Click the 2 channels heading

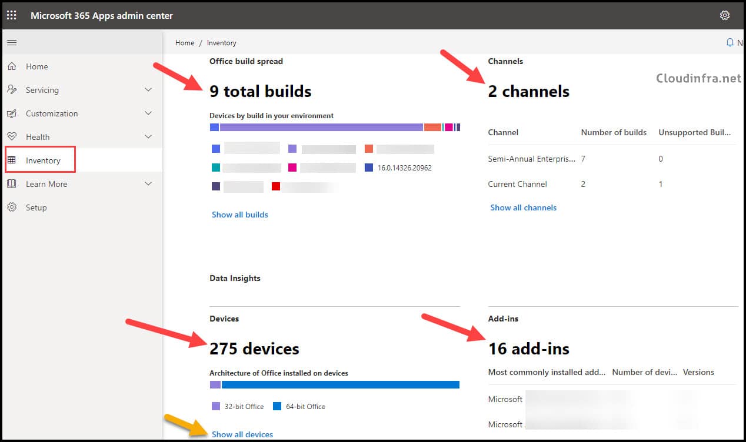coord(529,91)
